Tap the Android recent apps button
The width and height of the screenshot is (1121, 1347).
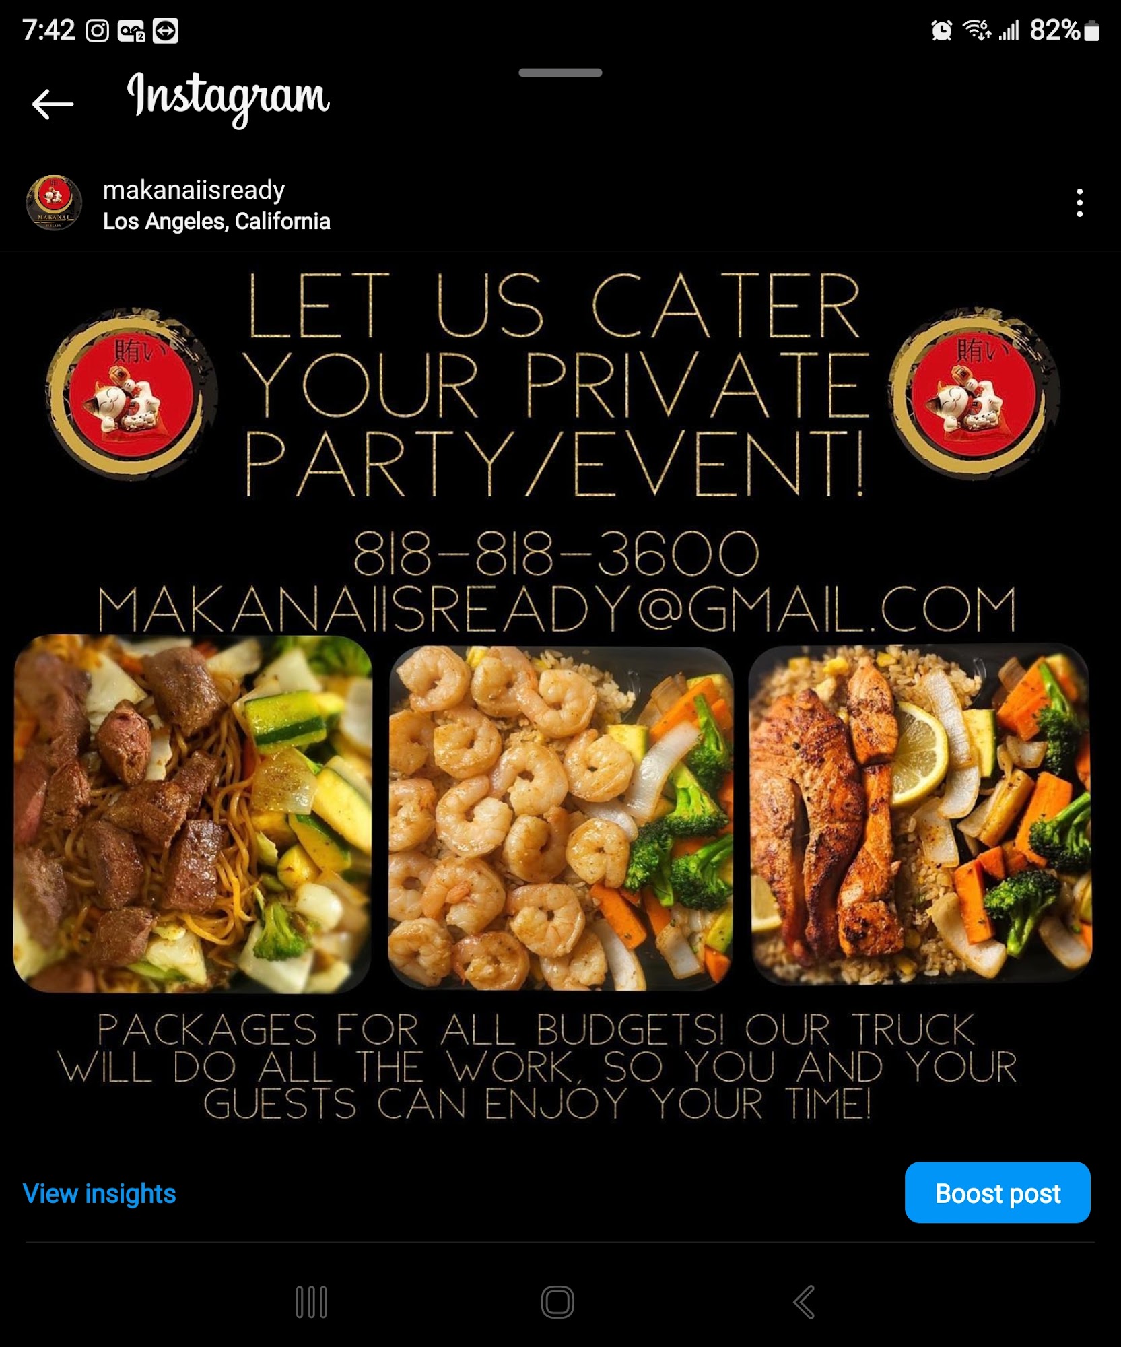point(312,1302)
